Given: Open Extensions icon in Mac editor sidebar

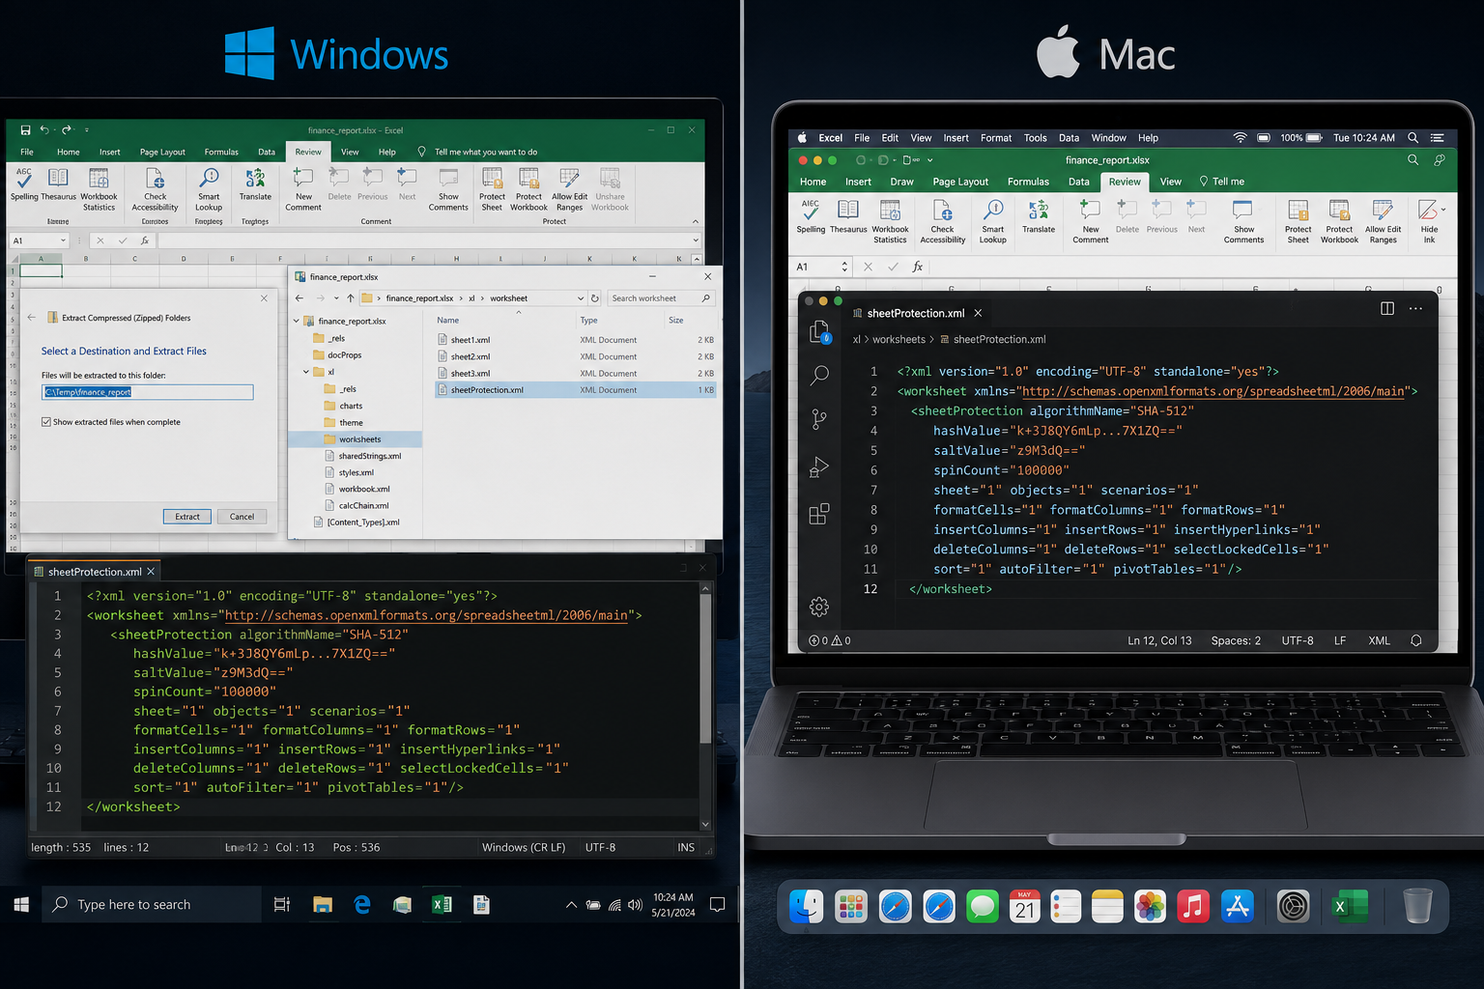Looking at the screenshot, I should click(x=819, y=514).
